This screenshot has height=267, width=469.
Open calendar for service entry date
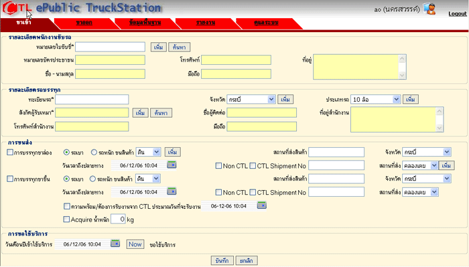point(115,244)
